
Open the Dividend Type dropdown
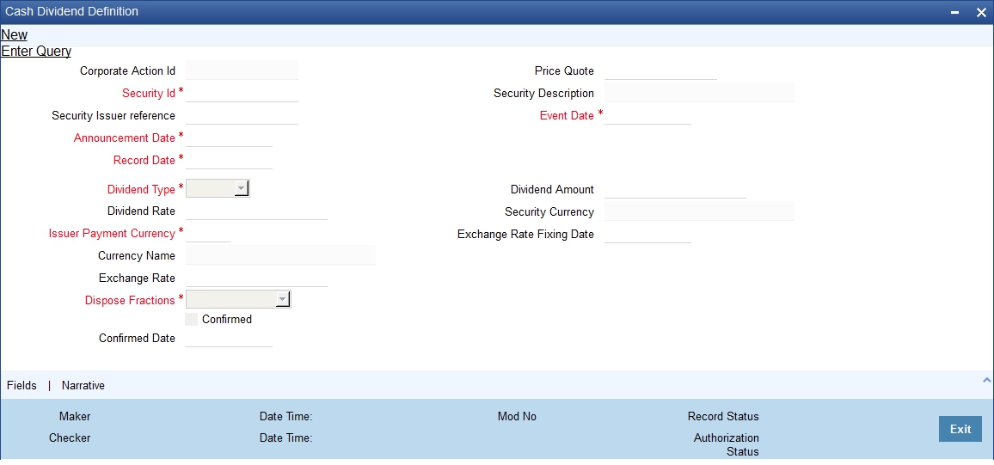tap(218, 189)
